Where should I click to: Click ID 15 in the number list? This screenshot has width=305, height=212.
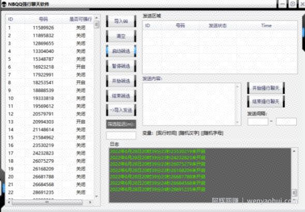point(11,138)
